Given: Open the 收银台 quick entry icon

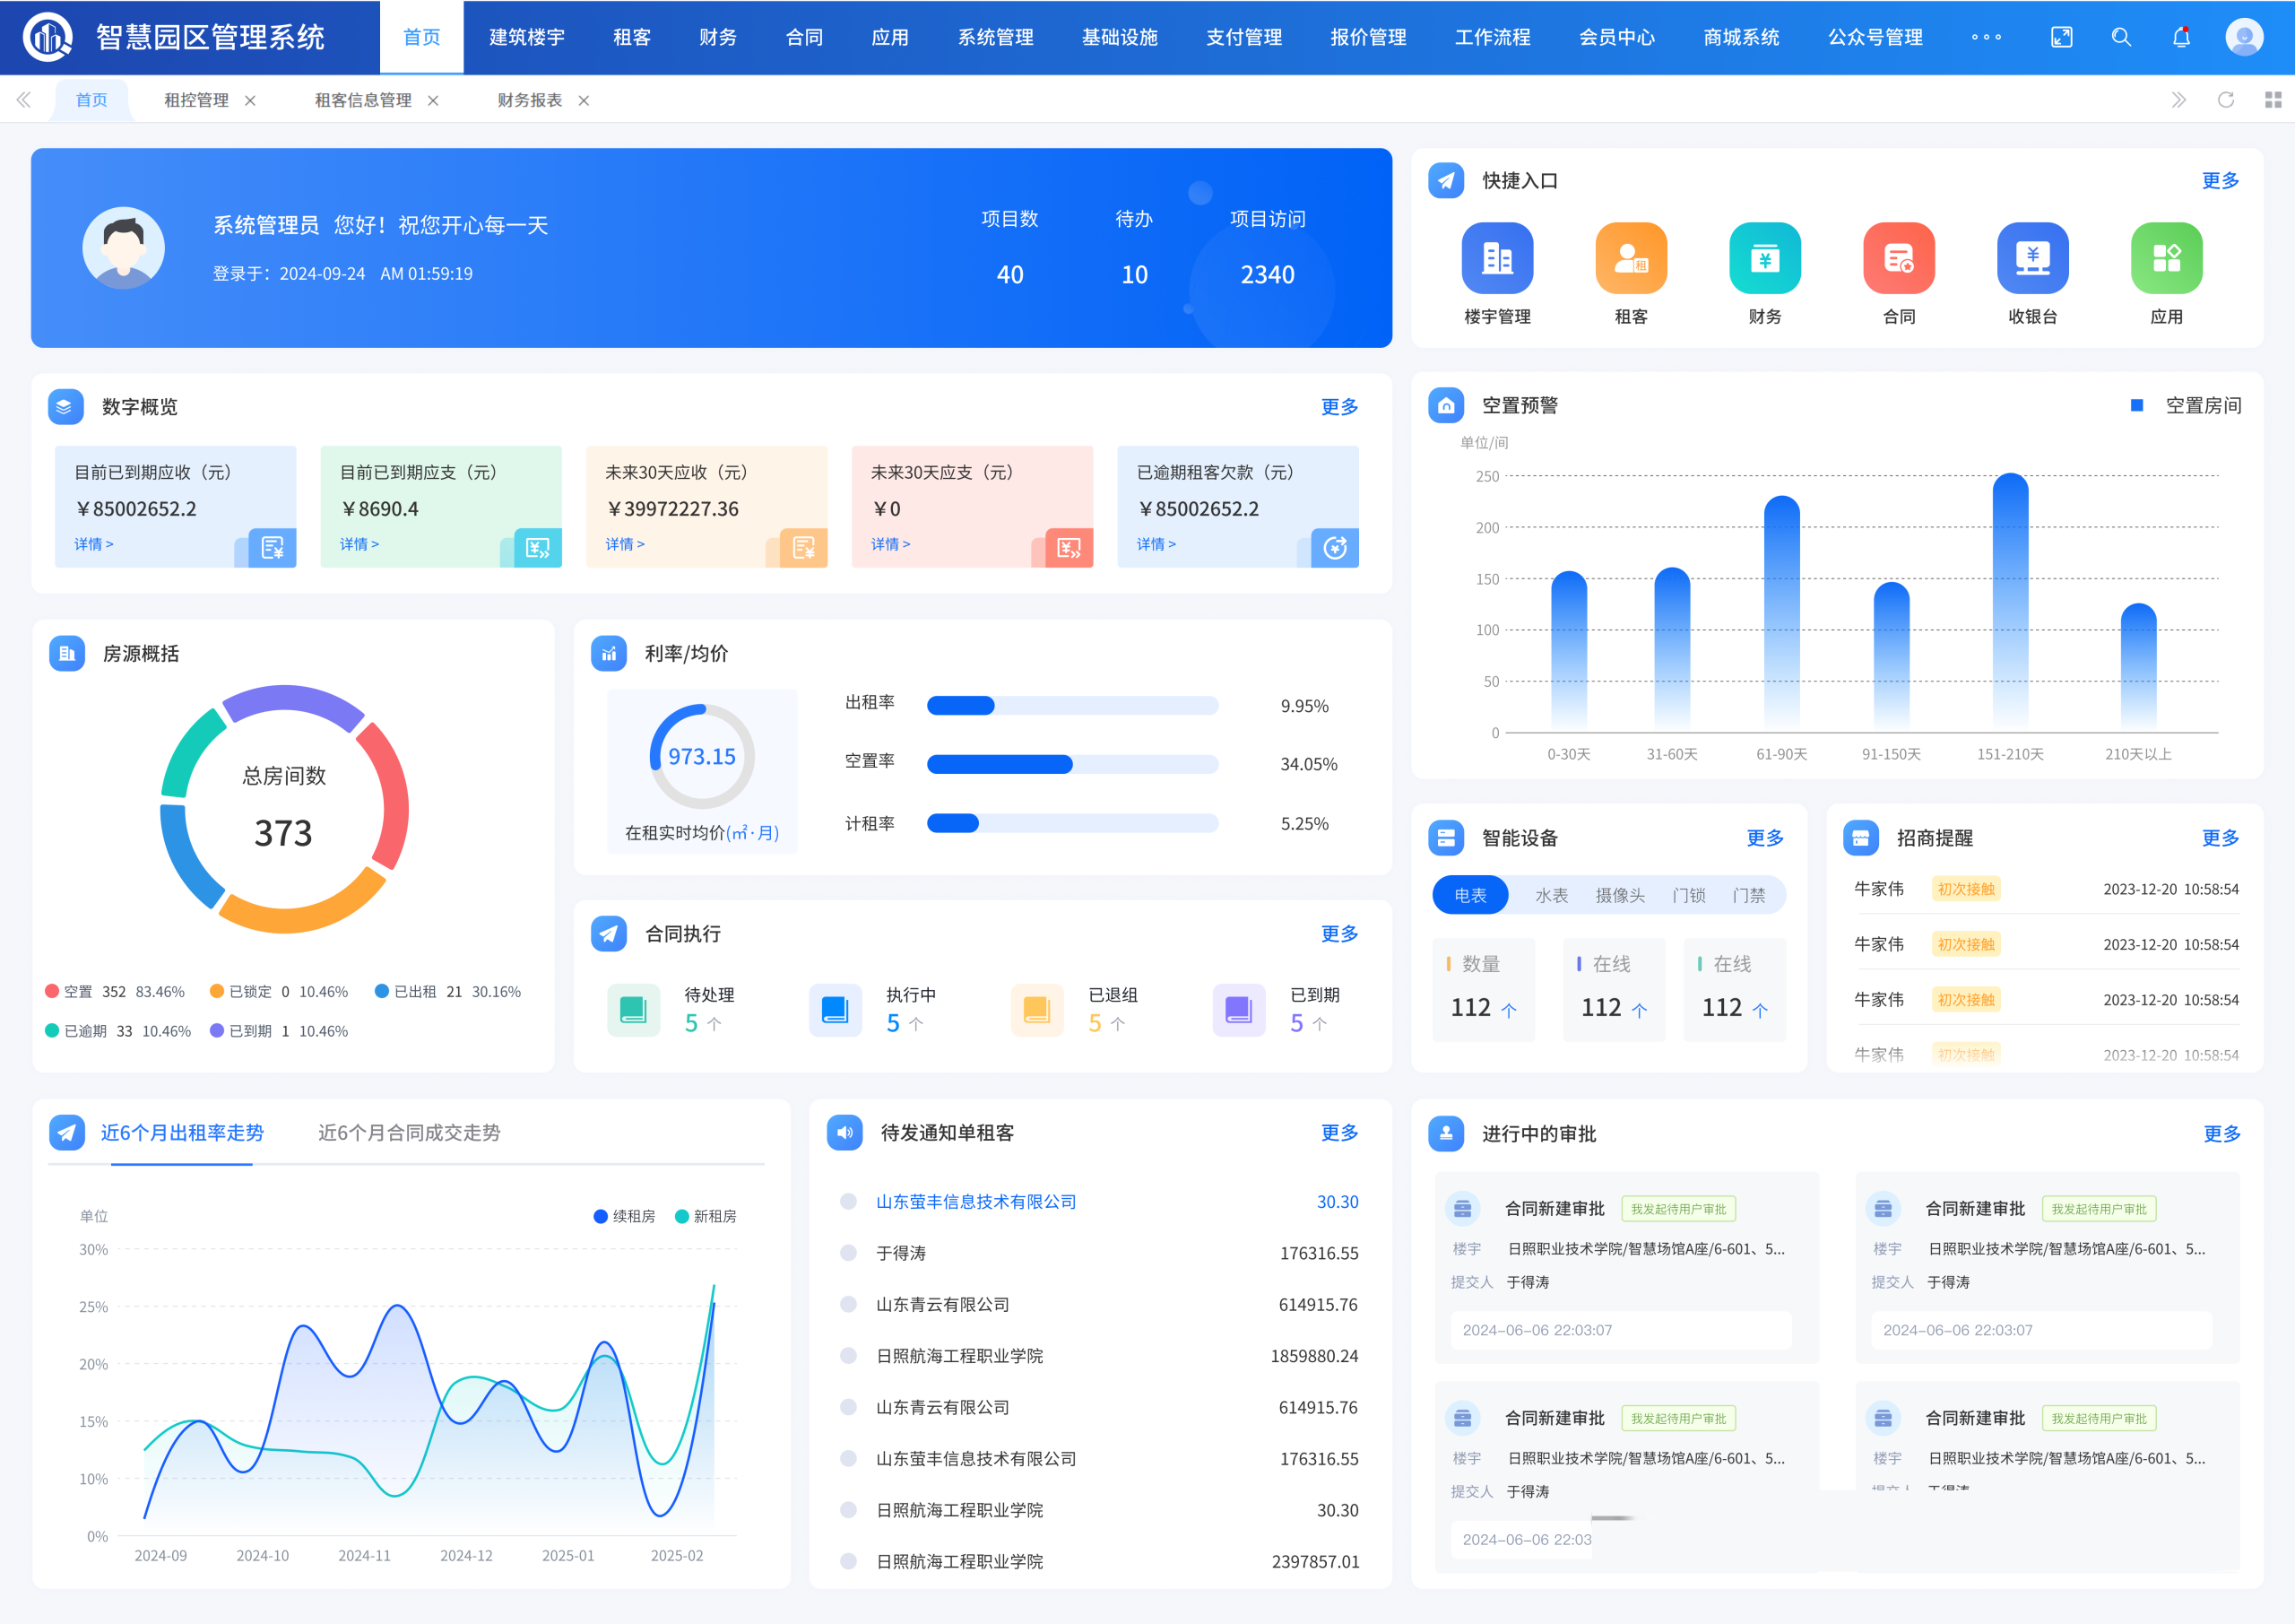Looking at the screenshot, I should pyautogui.click(x=2032, y=258).
